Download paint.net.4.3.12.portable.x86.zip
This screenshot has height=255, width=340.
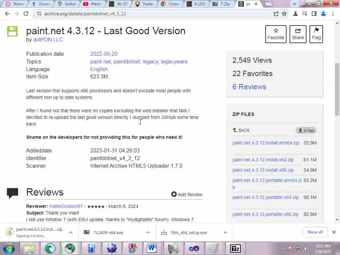(265, 214)
